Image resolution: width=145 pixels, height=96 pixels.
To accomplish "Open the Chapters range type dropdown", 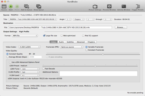I will coord(79,19).
